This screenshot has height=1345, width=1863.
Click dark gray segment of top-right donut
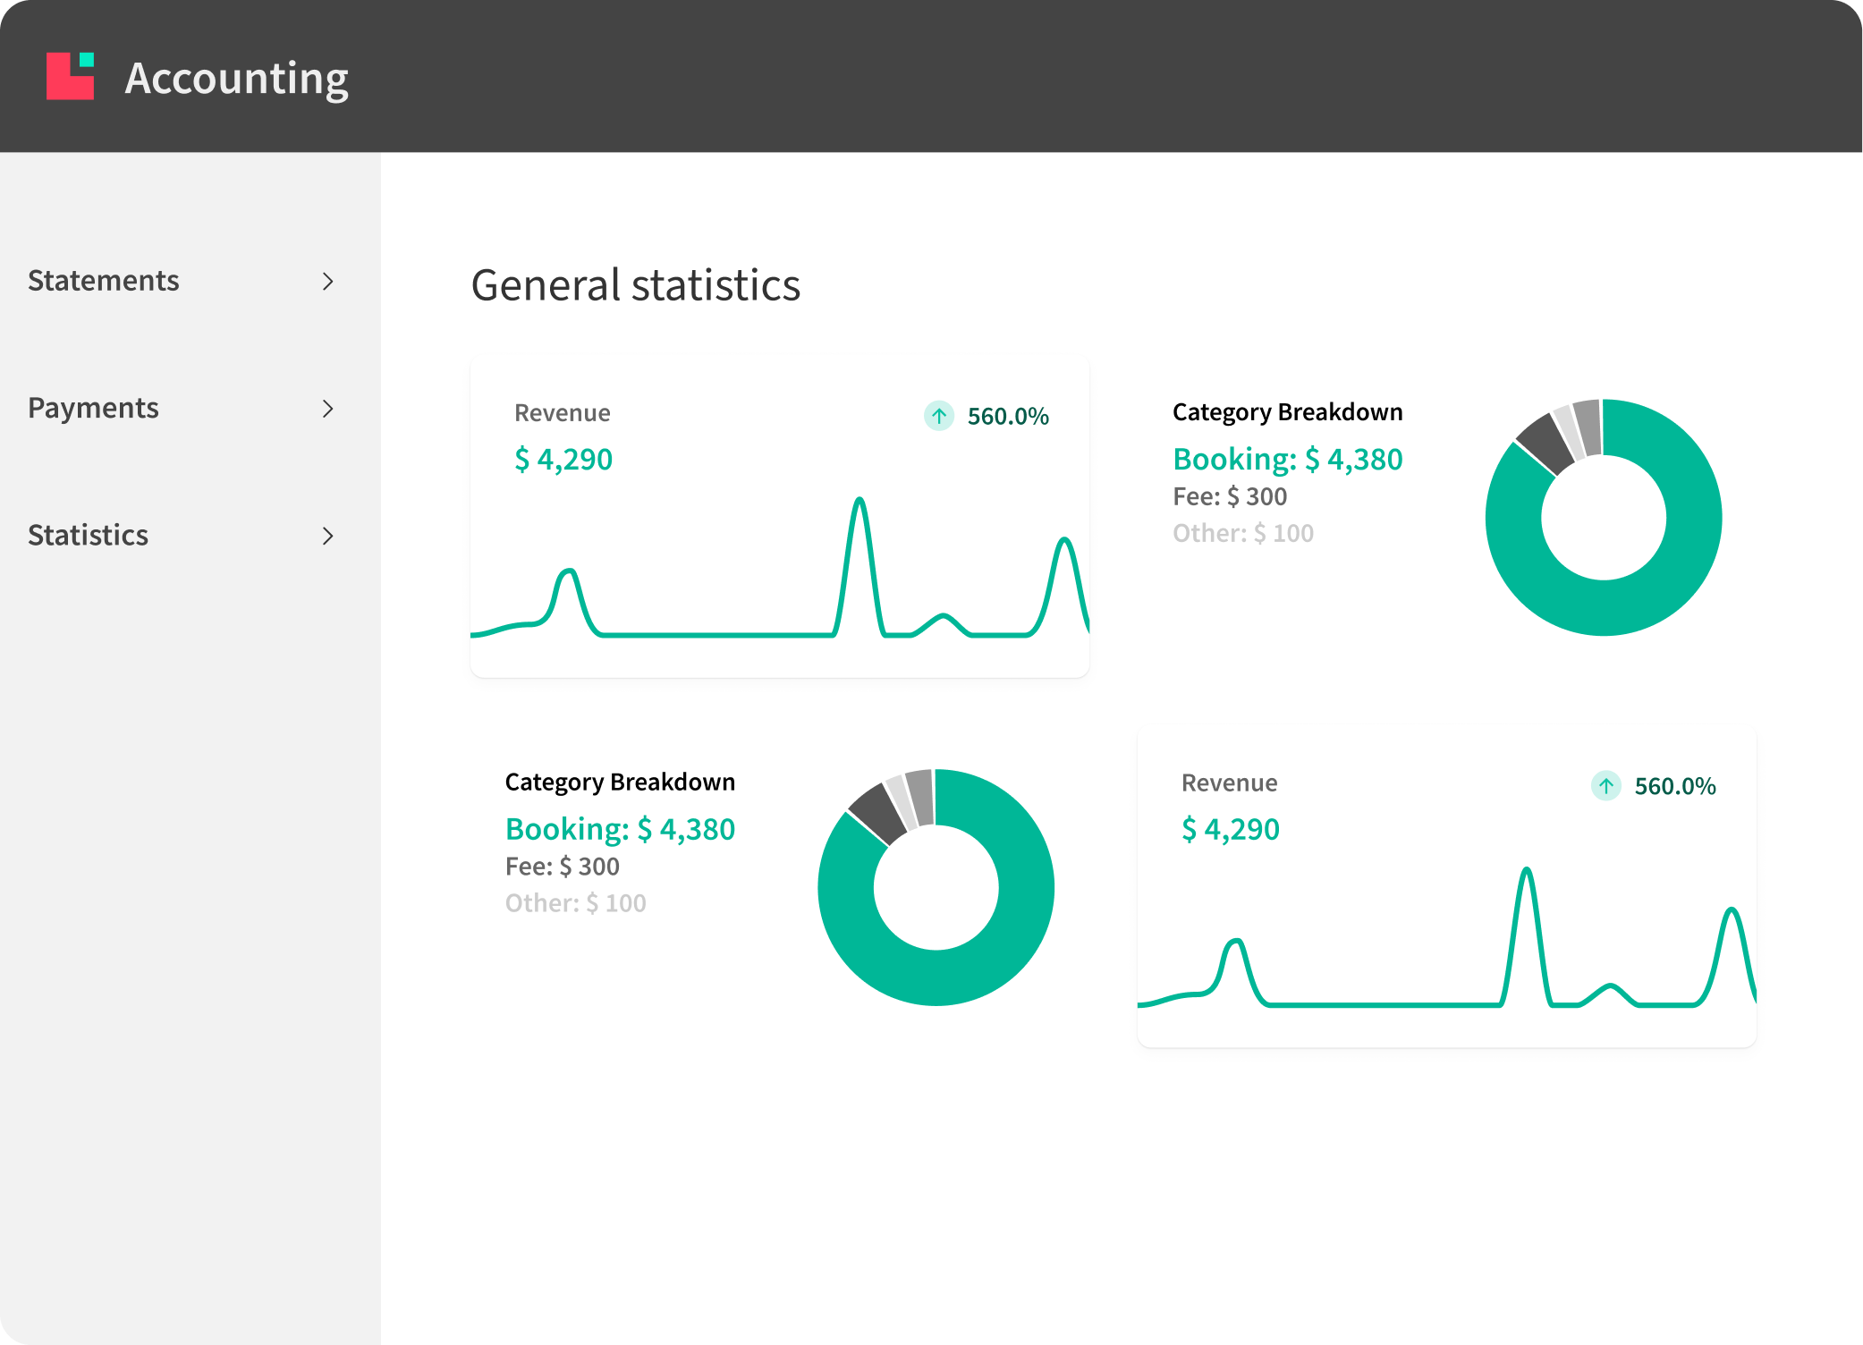click(1545, 444)
